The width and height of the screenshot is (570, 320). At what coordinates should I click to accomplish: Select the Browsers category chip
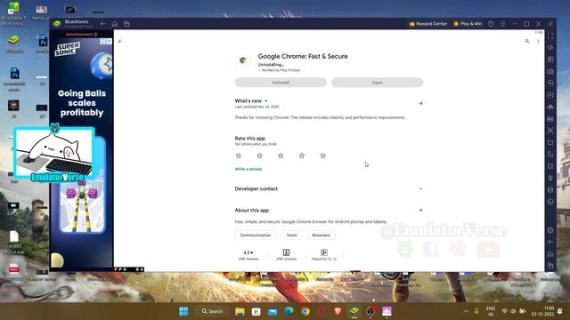tap(321, 235)
